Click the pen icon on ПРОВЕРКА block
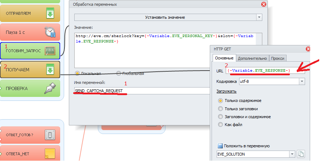Screen dimensions: 321x161 [x=50, y=88]
